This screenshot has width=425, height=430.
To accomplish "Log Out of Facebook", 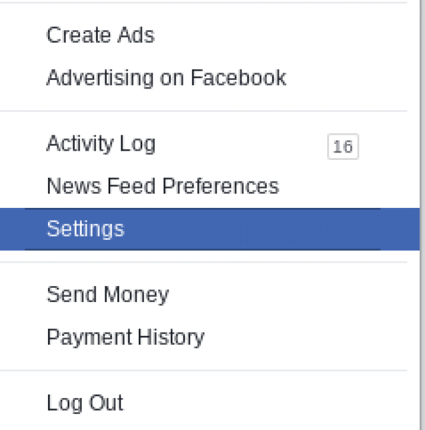I will click(x=85, y=403).
